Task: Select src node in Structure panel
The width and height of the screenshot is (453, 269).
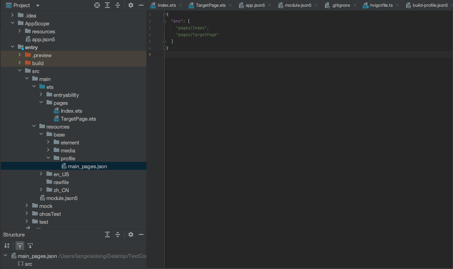Action: click(28, 264)
